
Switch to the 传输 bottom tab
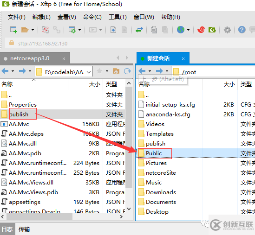[x=24, y=229]
